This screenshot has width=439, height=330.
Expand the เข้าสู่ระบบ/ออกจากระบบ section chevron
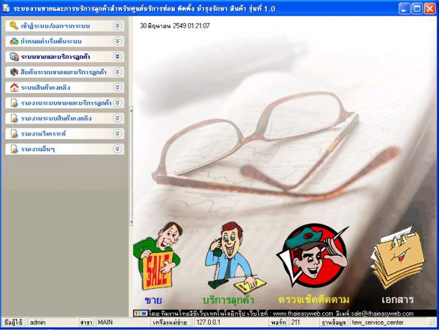tap(118, 26)
